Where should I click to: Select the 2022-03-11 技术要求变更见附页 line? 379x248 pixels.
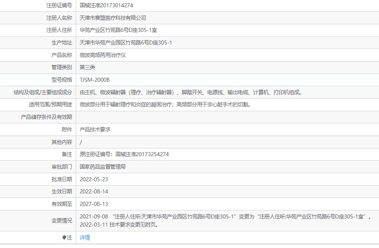click(x=119, y=225)
